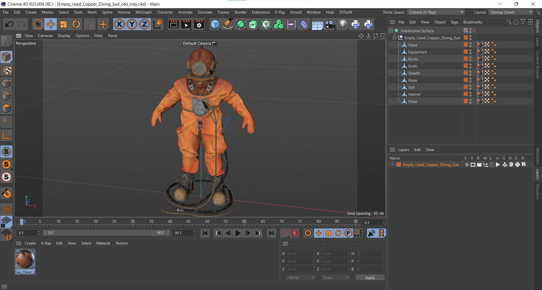Screen dimensions: 542x290
Task: Click the Camera object icon
Action: click(330, 25)
